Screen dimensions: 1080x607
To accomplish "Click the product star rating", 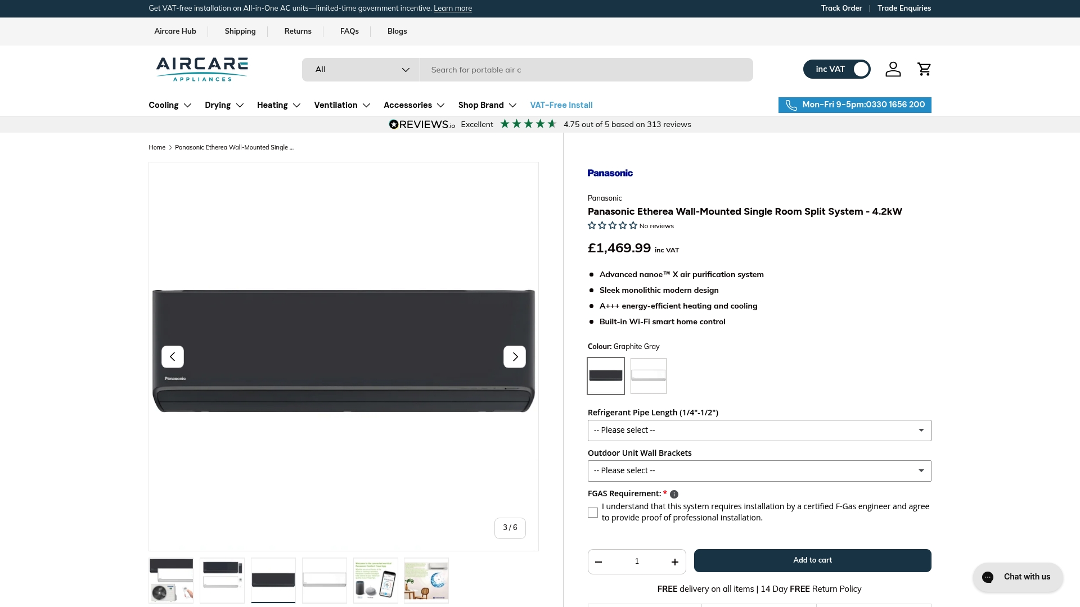I will [x=613, y=226].
